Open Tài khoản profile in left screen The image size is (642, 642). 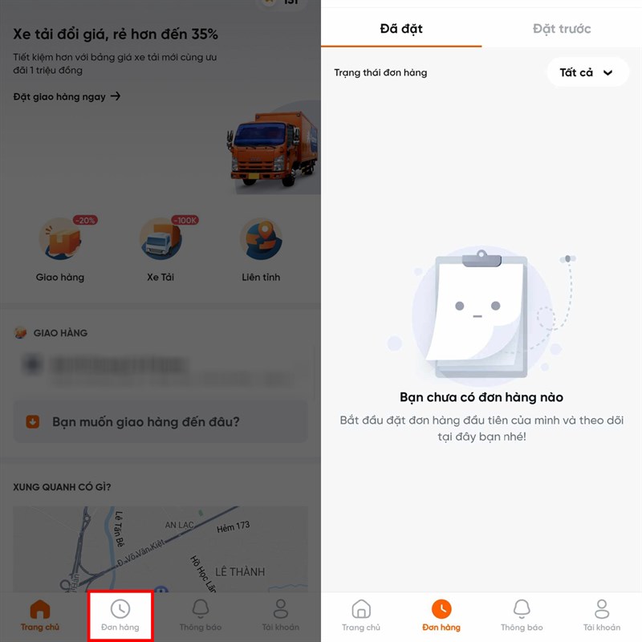pos(281,609)
